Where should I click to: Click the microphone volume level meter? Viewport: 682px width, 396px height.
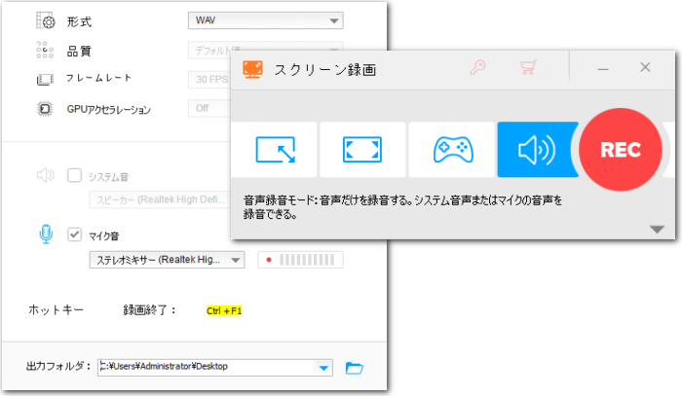[300, 260]
